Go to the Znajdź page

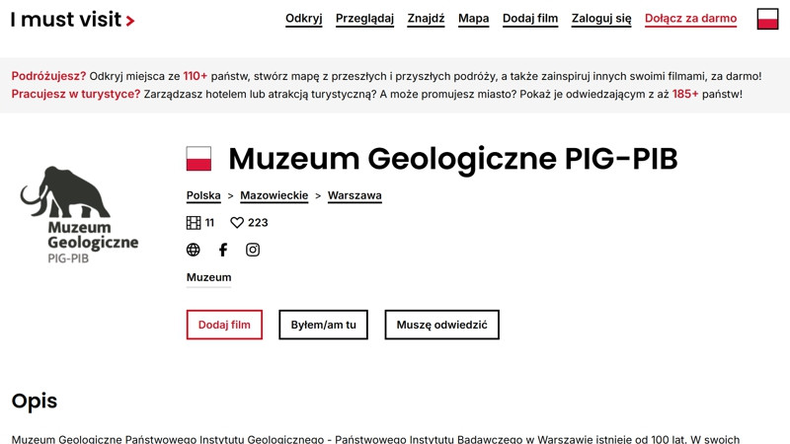(426, 19)
